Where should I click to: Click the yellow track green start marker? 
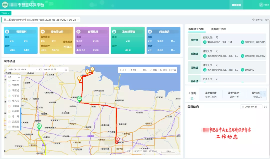(39, 126)
